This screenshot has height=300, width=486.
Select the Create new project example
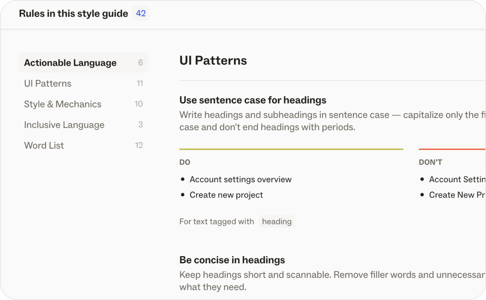pyautogui.click(x=226, y=195)
